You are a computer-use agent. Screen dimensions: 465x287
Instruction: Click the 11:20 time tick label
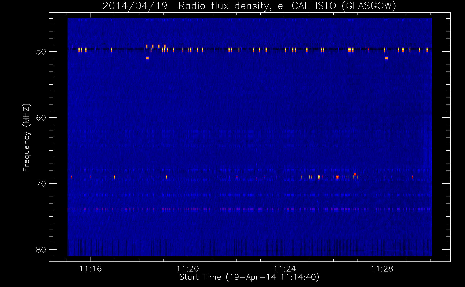point(188,269)
